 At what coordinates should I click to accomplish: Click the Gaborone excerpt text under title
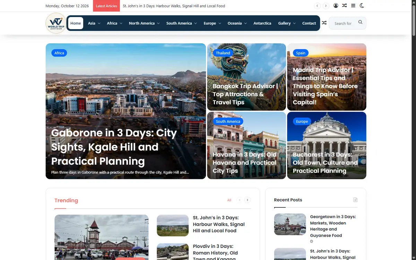[x=120, y=172]
